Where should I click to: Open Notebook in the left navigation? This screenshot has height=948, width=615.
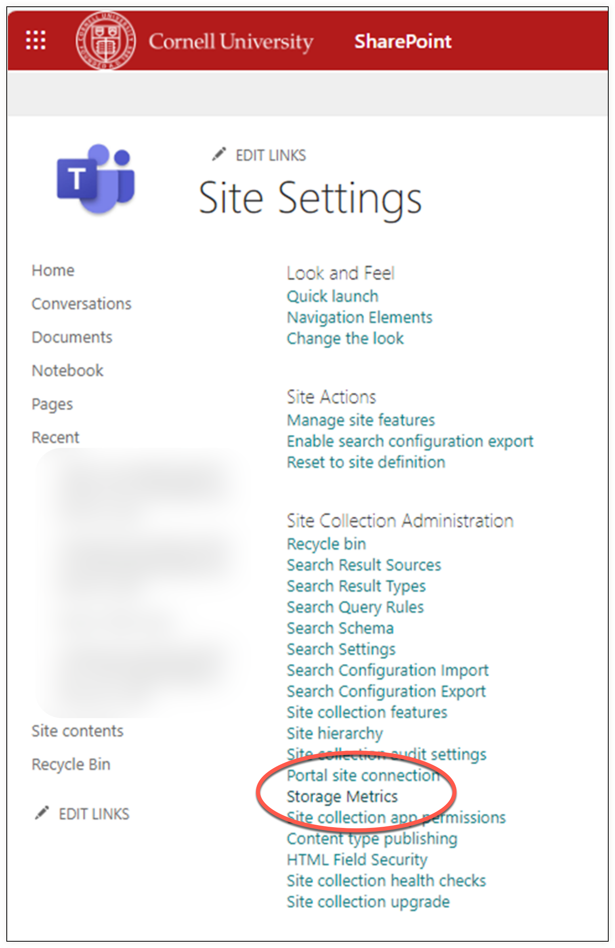[67, 371]
